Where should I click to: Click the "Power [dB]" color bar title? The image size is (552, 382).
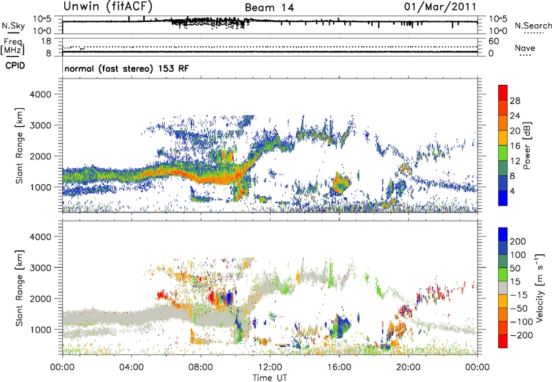(527, 145)
